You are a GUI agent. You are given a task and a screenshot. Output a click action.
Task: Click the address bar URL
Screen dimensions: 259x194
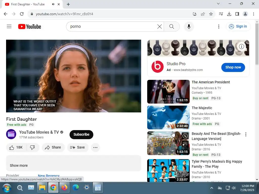(x=64, y=14)
